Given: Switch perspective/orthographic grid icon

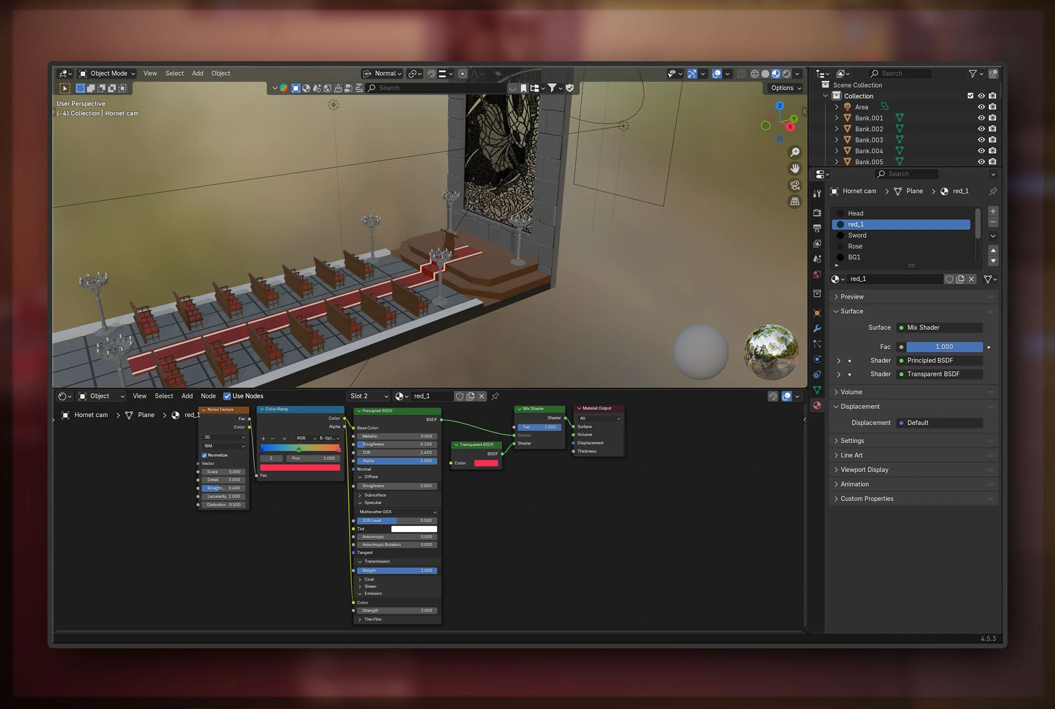Looking at the screenshot, I should point(794,202).
